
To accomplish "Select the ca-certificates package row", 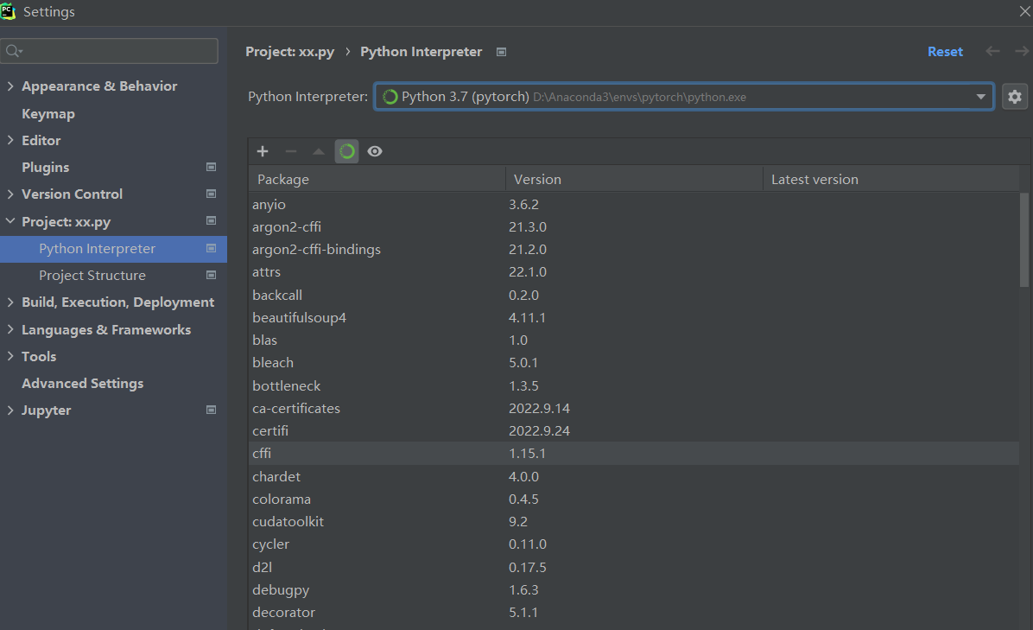I will 634,408.
